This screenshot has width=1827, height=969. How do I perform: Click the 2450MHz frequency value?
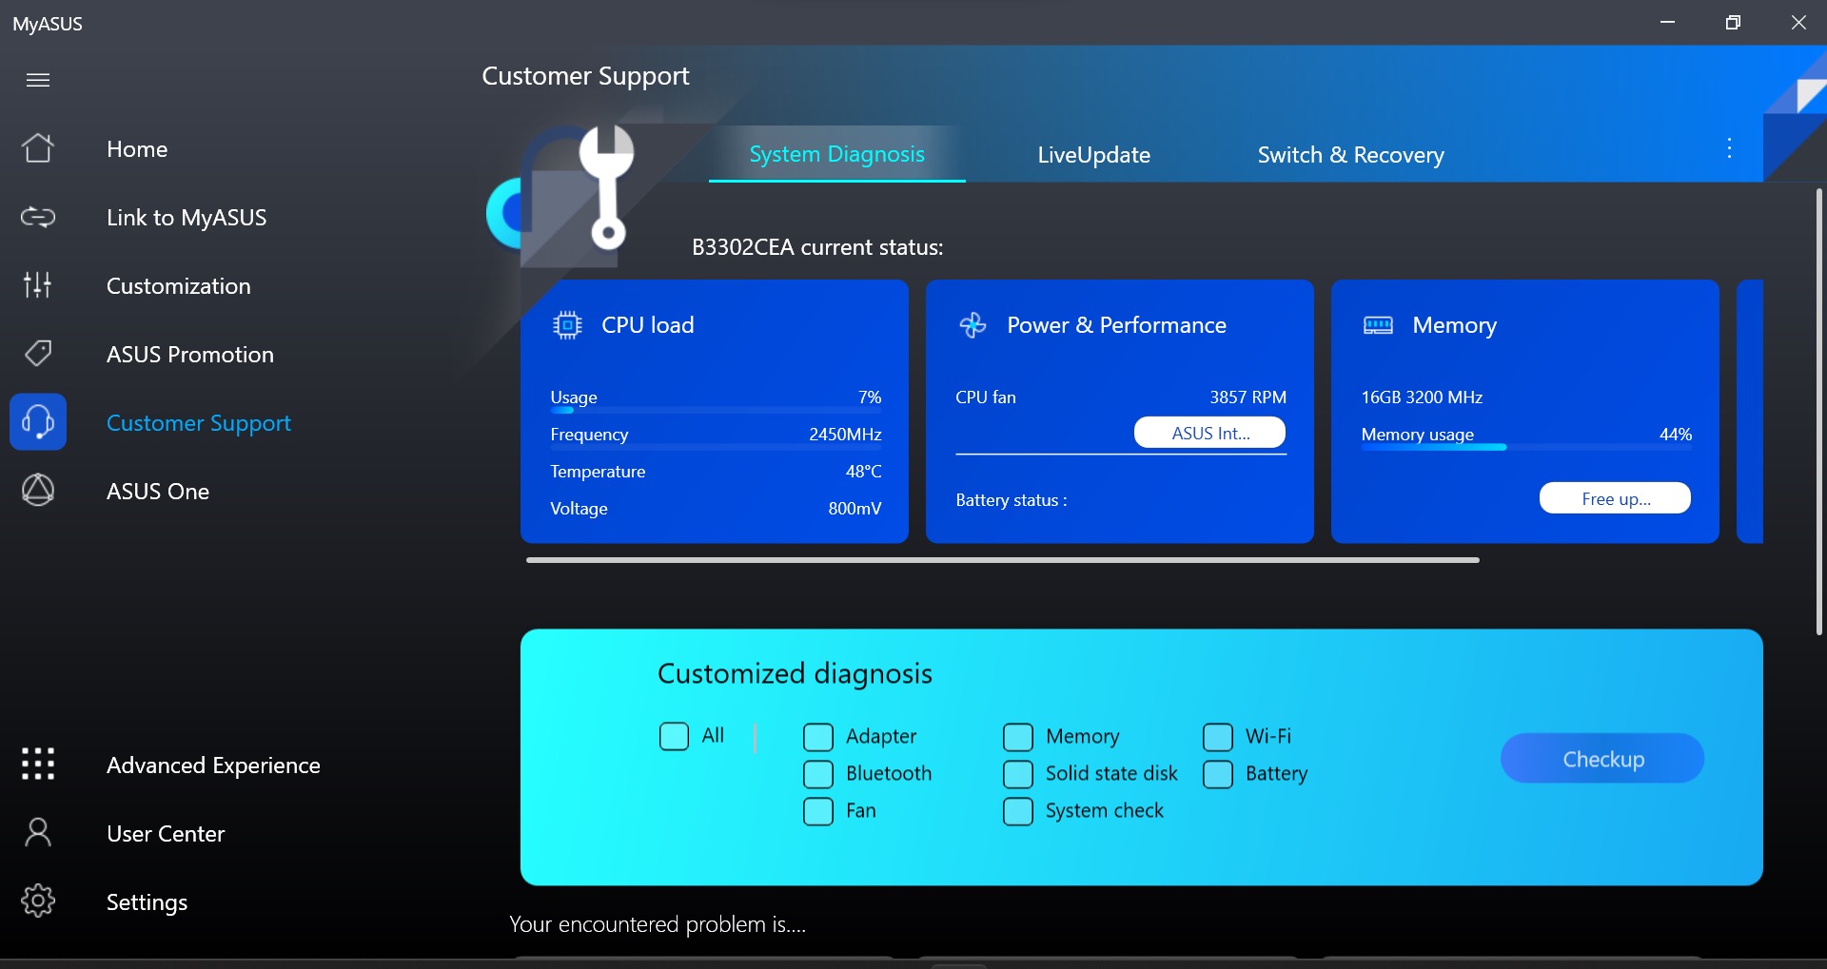(845, 435)
